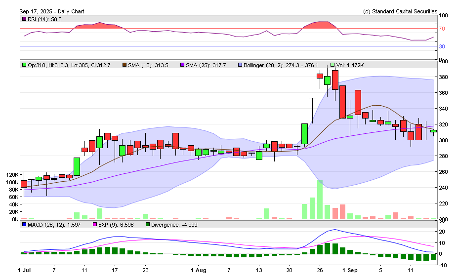
Task: Click the purple RSI (14) legend swatch
Action: [x=24, y=19]
